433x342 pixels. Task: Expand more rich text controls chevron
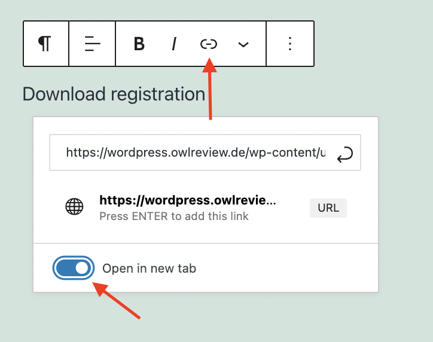[243, 45]
